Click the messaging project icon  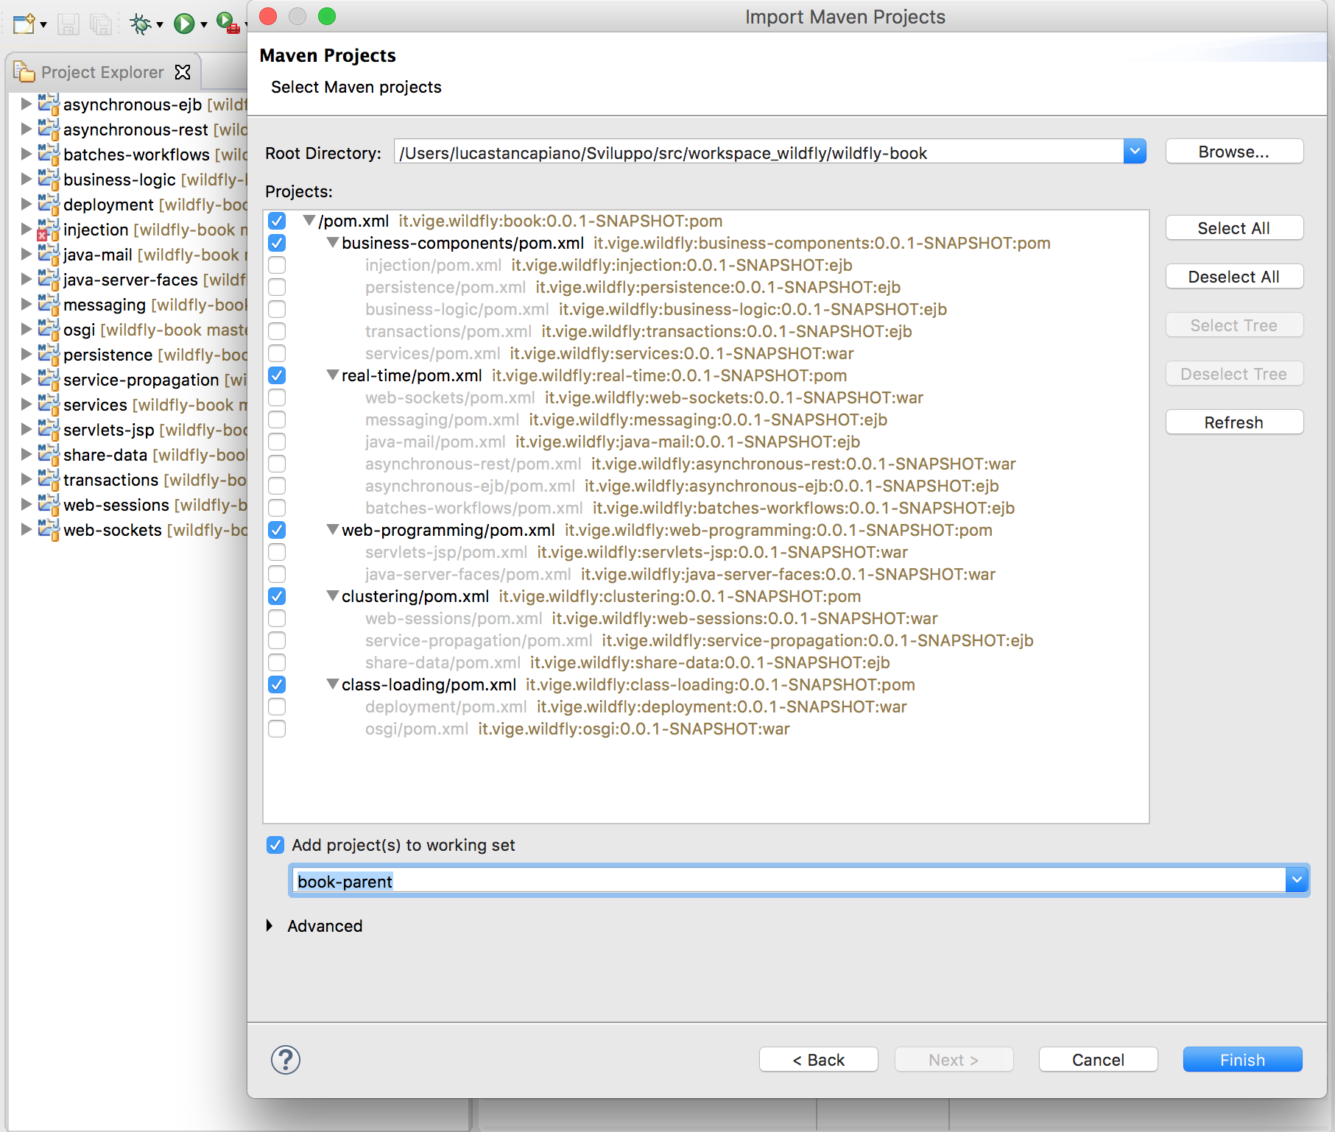[x=48, y=304]
